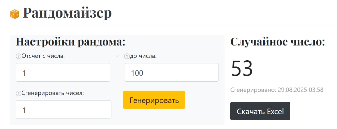Click the "Случайное число:" heading

(x=278, y=41)
